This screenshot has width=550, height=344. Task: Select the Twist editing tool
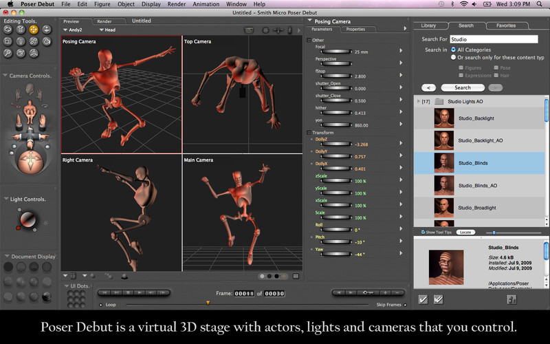pos(21,30)
